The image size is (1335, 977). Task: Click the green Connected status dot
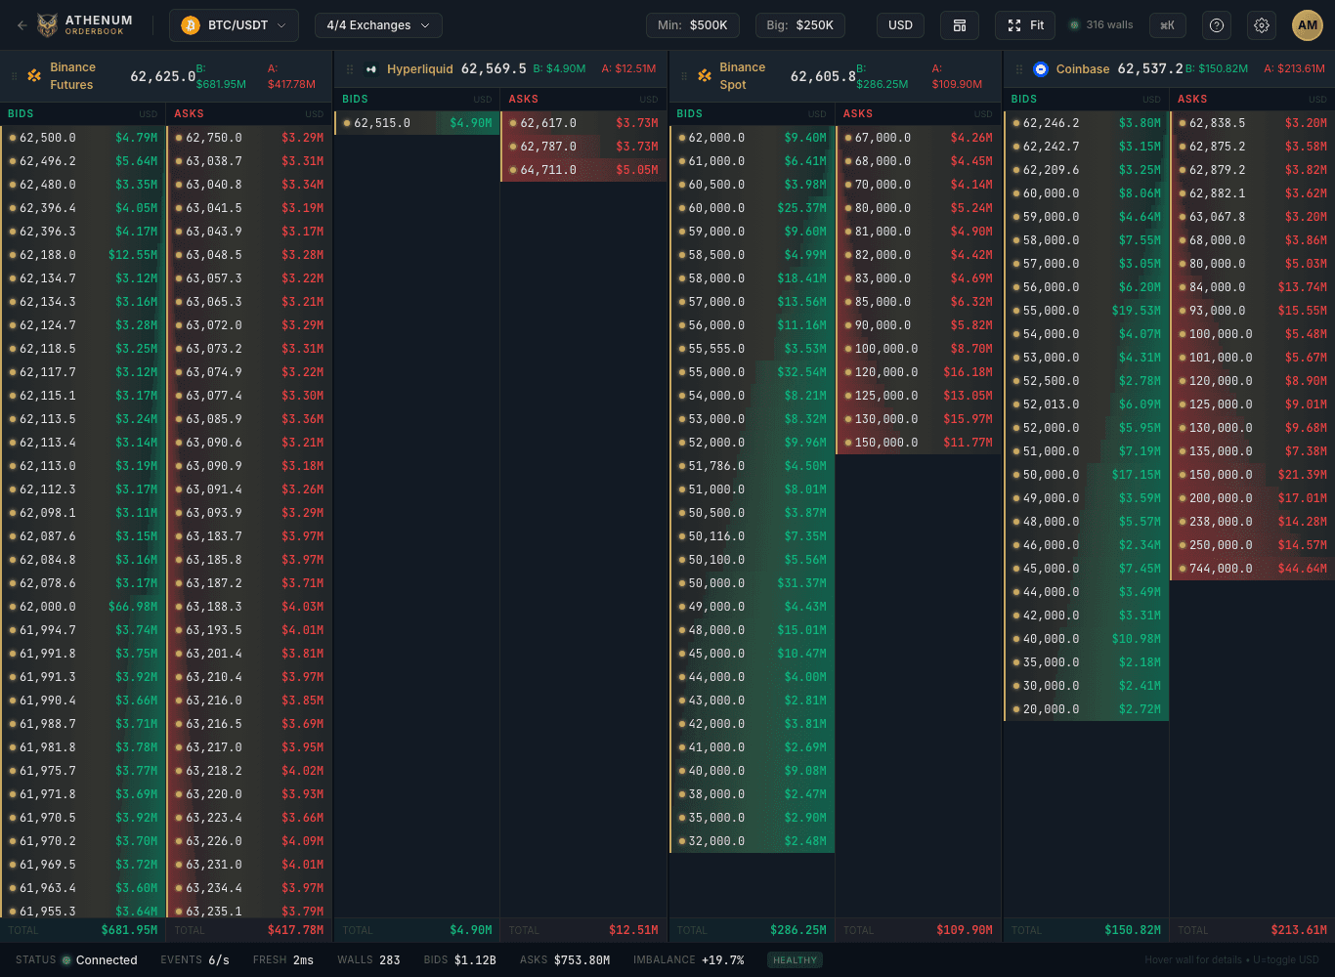pyautogui.click(x=67, y=960)
